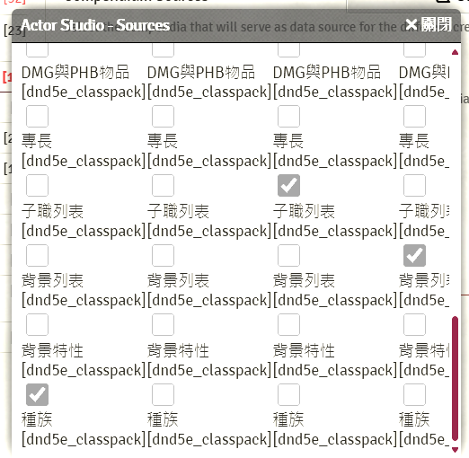Click the 背景特性 label in the first column
The image size is (469, 458).
pos(52,350)
